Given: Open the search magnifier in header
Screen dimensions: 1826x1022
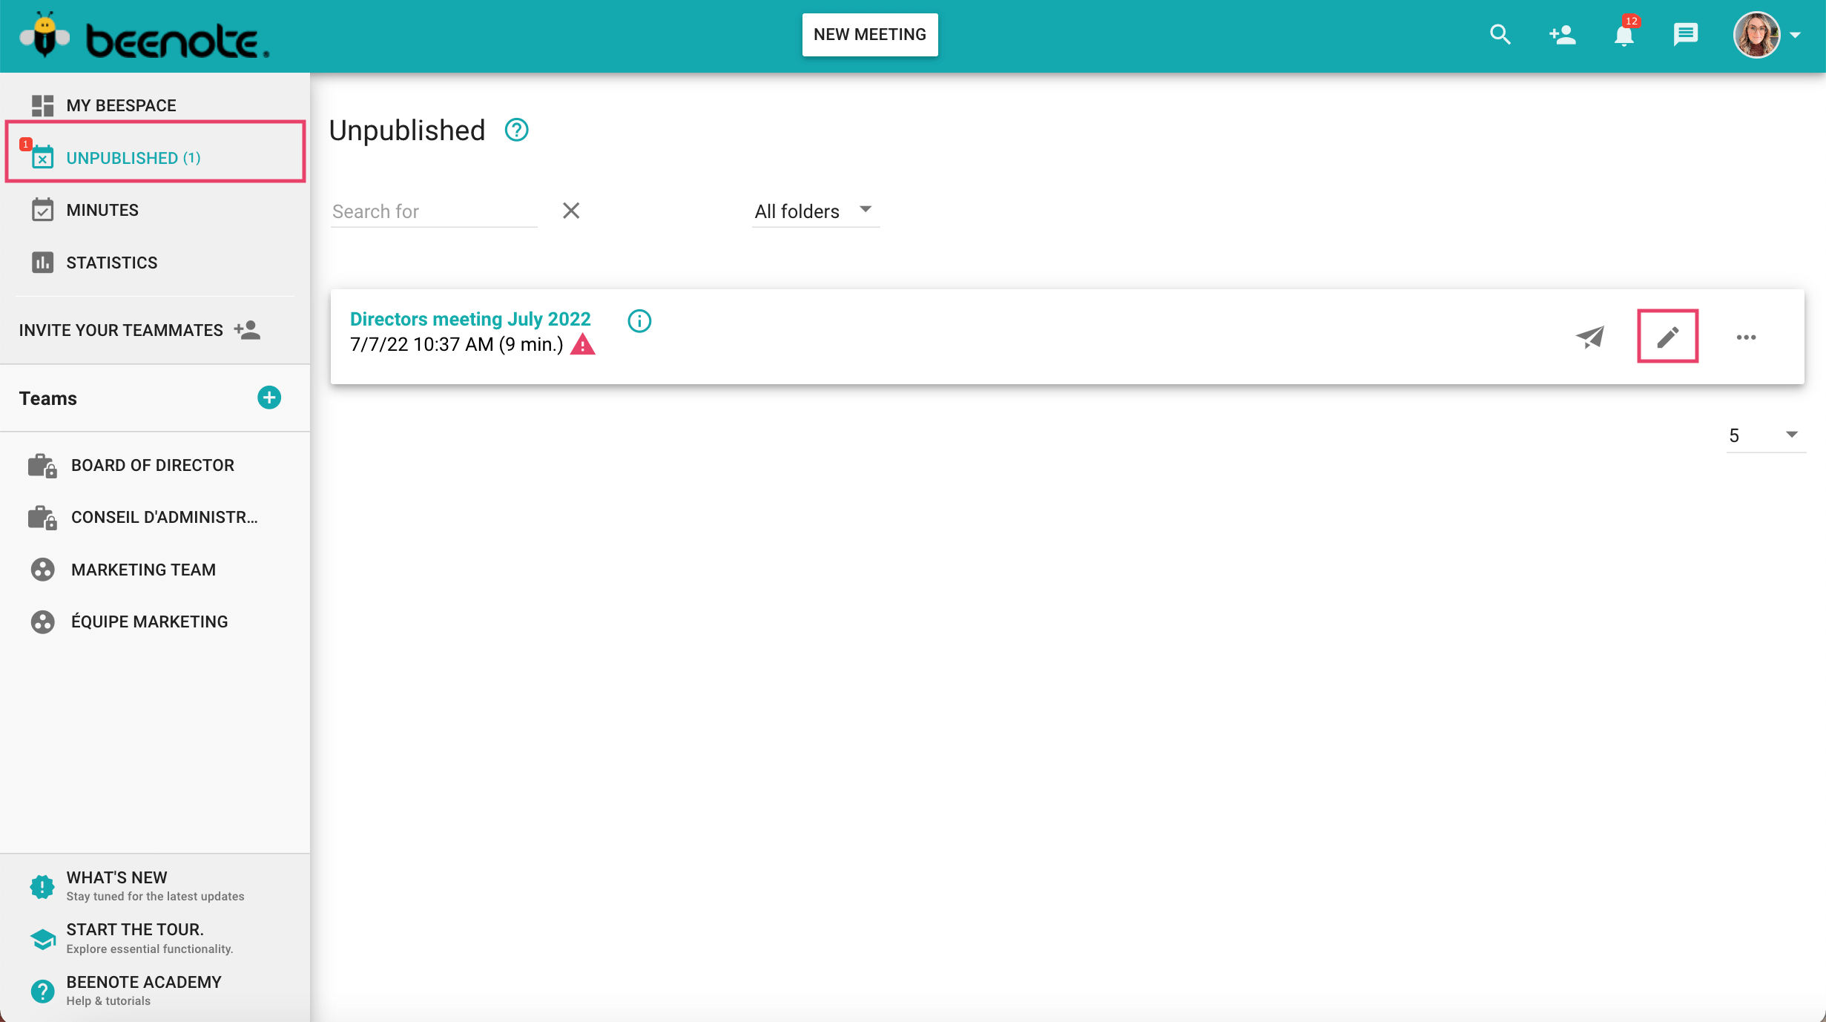Looking at the screenshot, I should [1500, 35].
